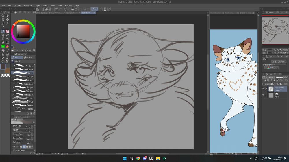This screenshot has width=289, height=162.
Task: Hide Layer 1 using its eye icon
Action: click(263, 89)
